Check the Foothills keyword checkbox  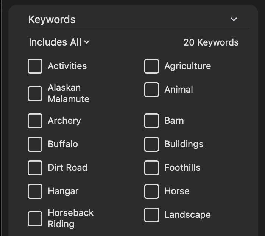(x=151, y=168)
